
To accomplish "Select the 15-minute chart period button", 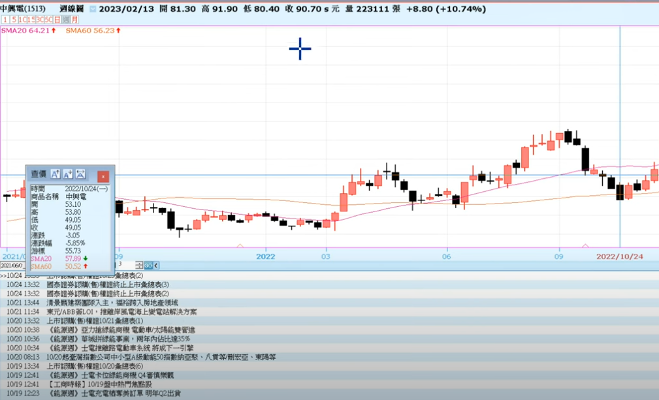I will (x=31, y=20).
